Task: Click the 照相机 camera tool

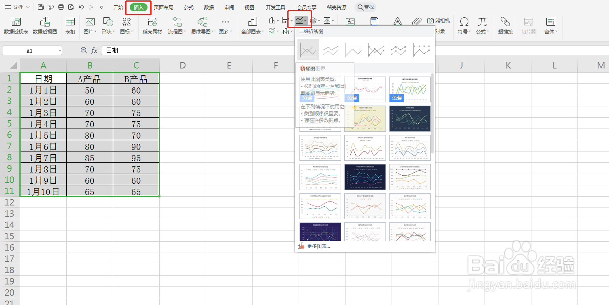Action: coord(439,21)
